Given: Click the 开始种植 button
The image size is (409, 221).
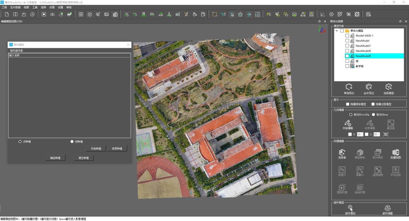Looking at the screenshot, I should pyautogui.click(x=96, y=149).
